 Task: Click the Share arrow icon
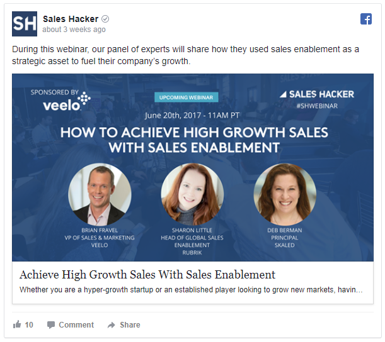pos(112,325)
